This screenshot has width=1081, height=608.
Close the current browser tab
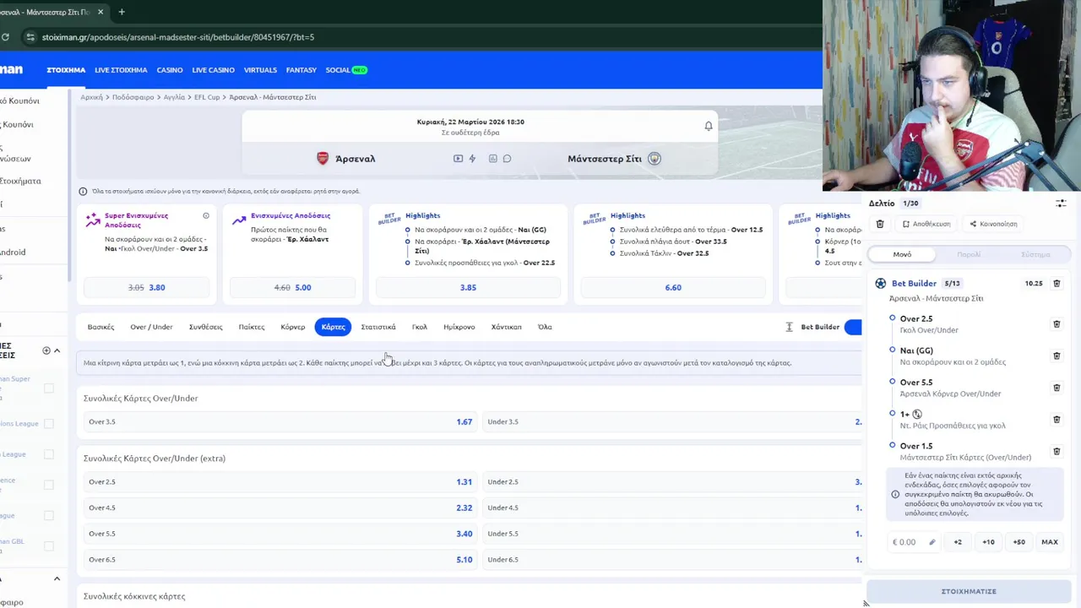click(100, 12)
